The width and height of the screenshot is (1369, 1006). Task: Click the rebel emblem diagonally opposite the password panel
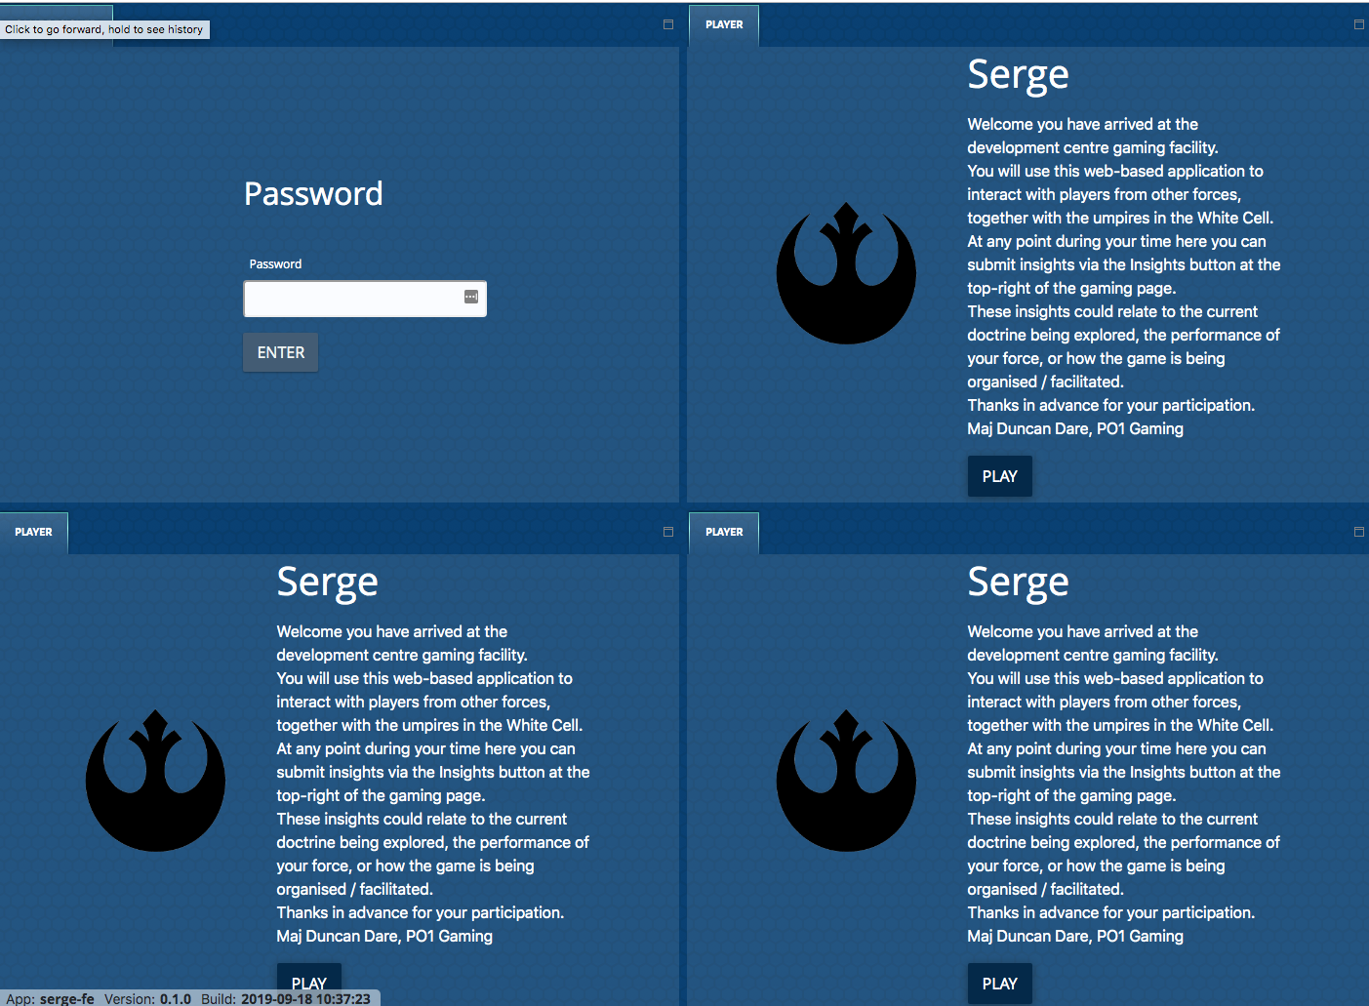pos(846,781)
